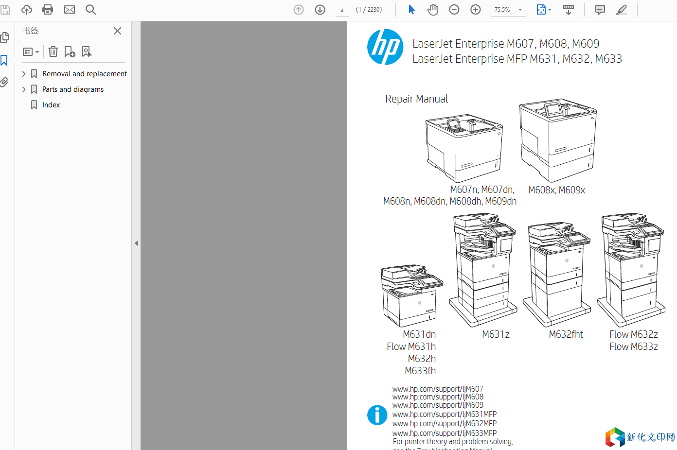This screenshot has width=677, height=450.
Task: Open the Index bookmark
Action: (x=51, y=105)
